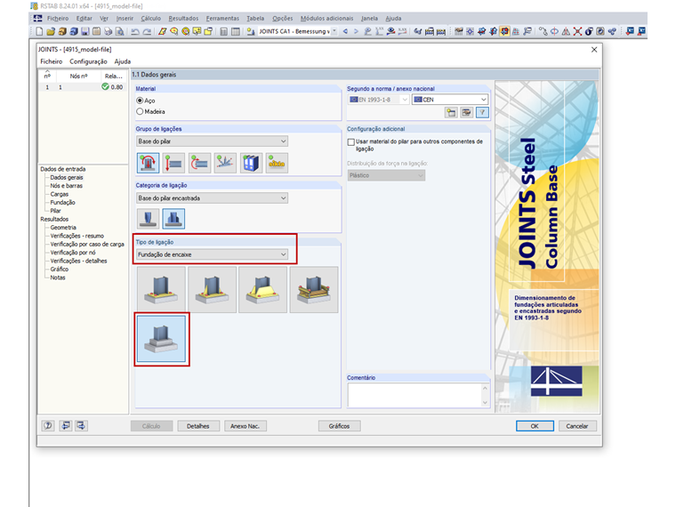Select the hinged column base category icon
Image resolution: width=676 pixels, height=507 pixels.
pyautogui.click(x=148, y=218)
